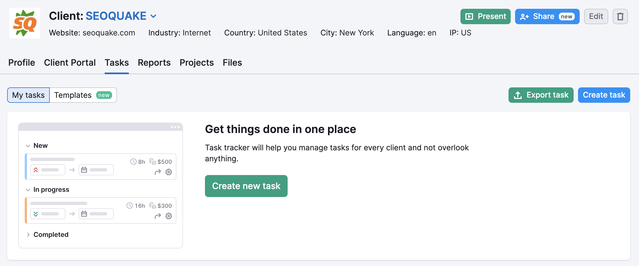Click the Edit button

tap(596, 16)
